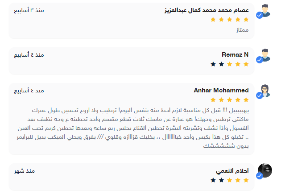The height and width of the screenshot is (195, 281).
Task: Click the verified badge on احلام النعمي's photo
Action: click(259, 176)
